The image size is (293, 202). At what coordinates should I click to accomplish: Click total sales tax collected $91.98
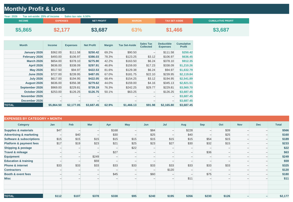pyautogui.click(x=146, y=105)
